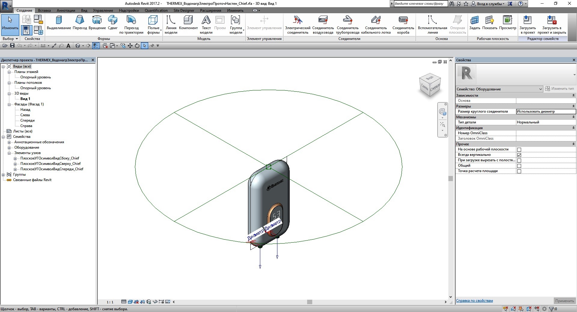The image size is (577, 312).
Task: Select 'Вид 1' 3D view in browser
Action: click(25, 99)
